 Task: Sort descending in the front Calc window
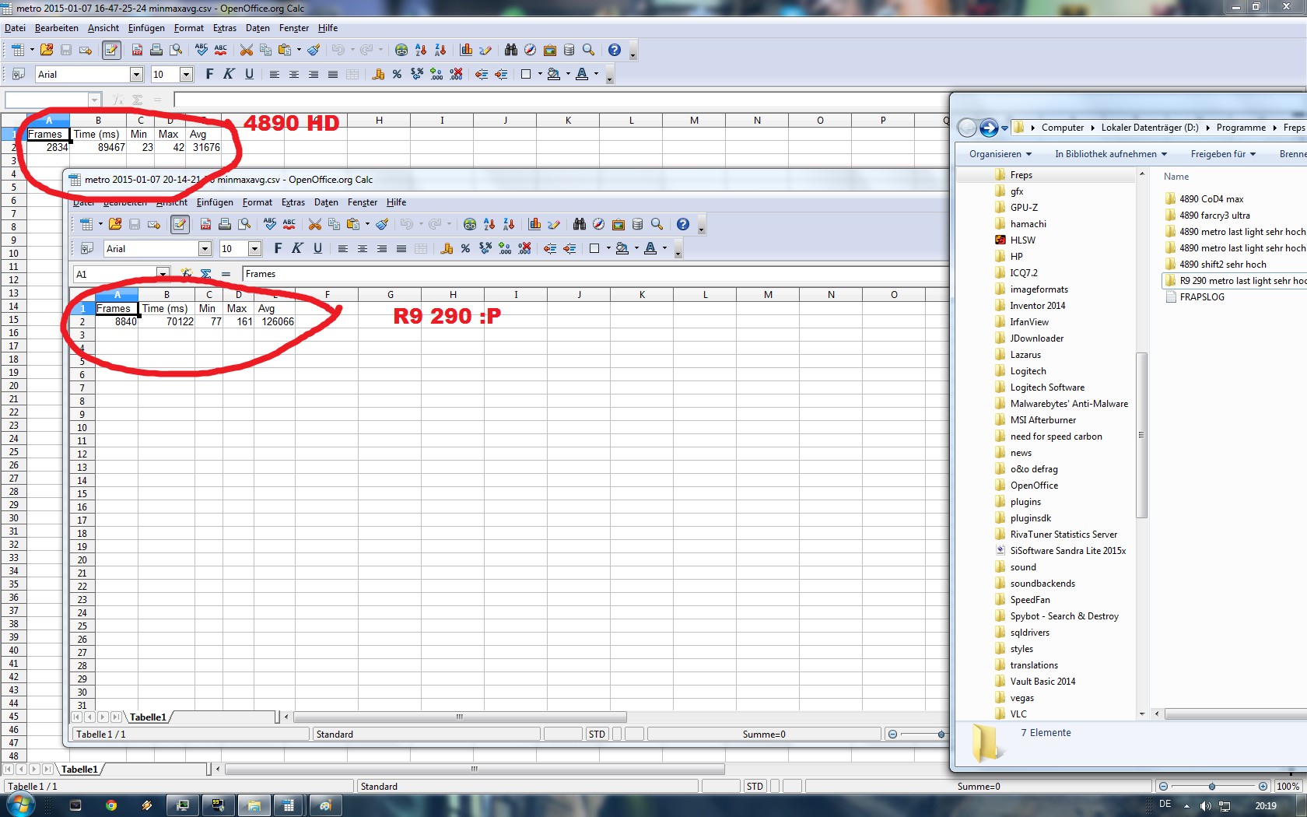(x=509, y=224)
